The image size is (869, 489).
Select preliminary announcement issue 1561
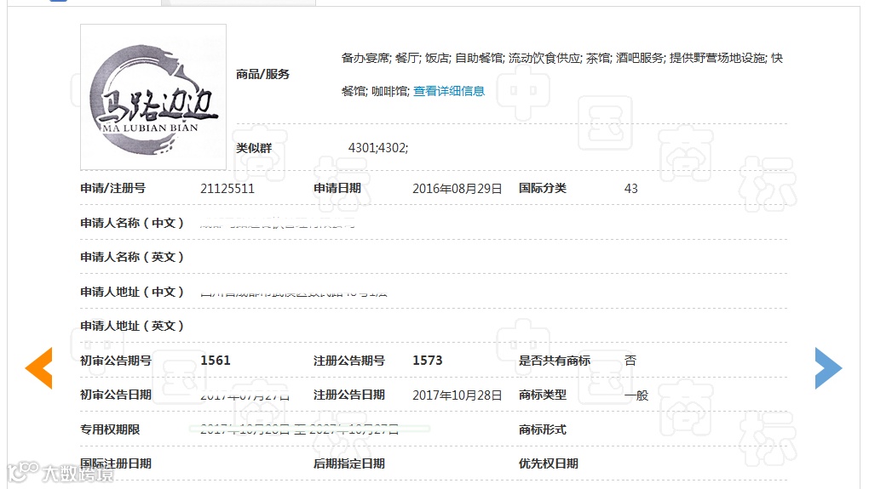coord(215,361)
